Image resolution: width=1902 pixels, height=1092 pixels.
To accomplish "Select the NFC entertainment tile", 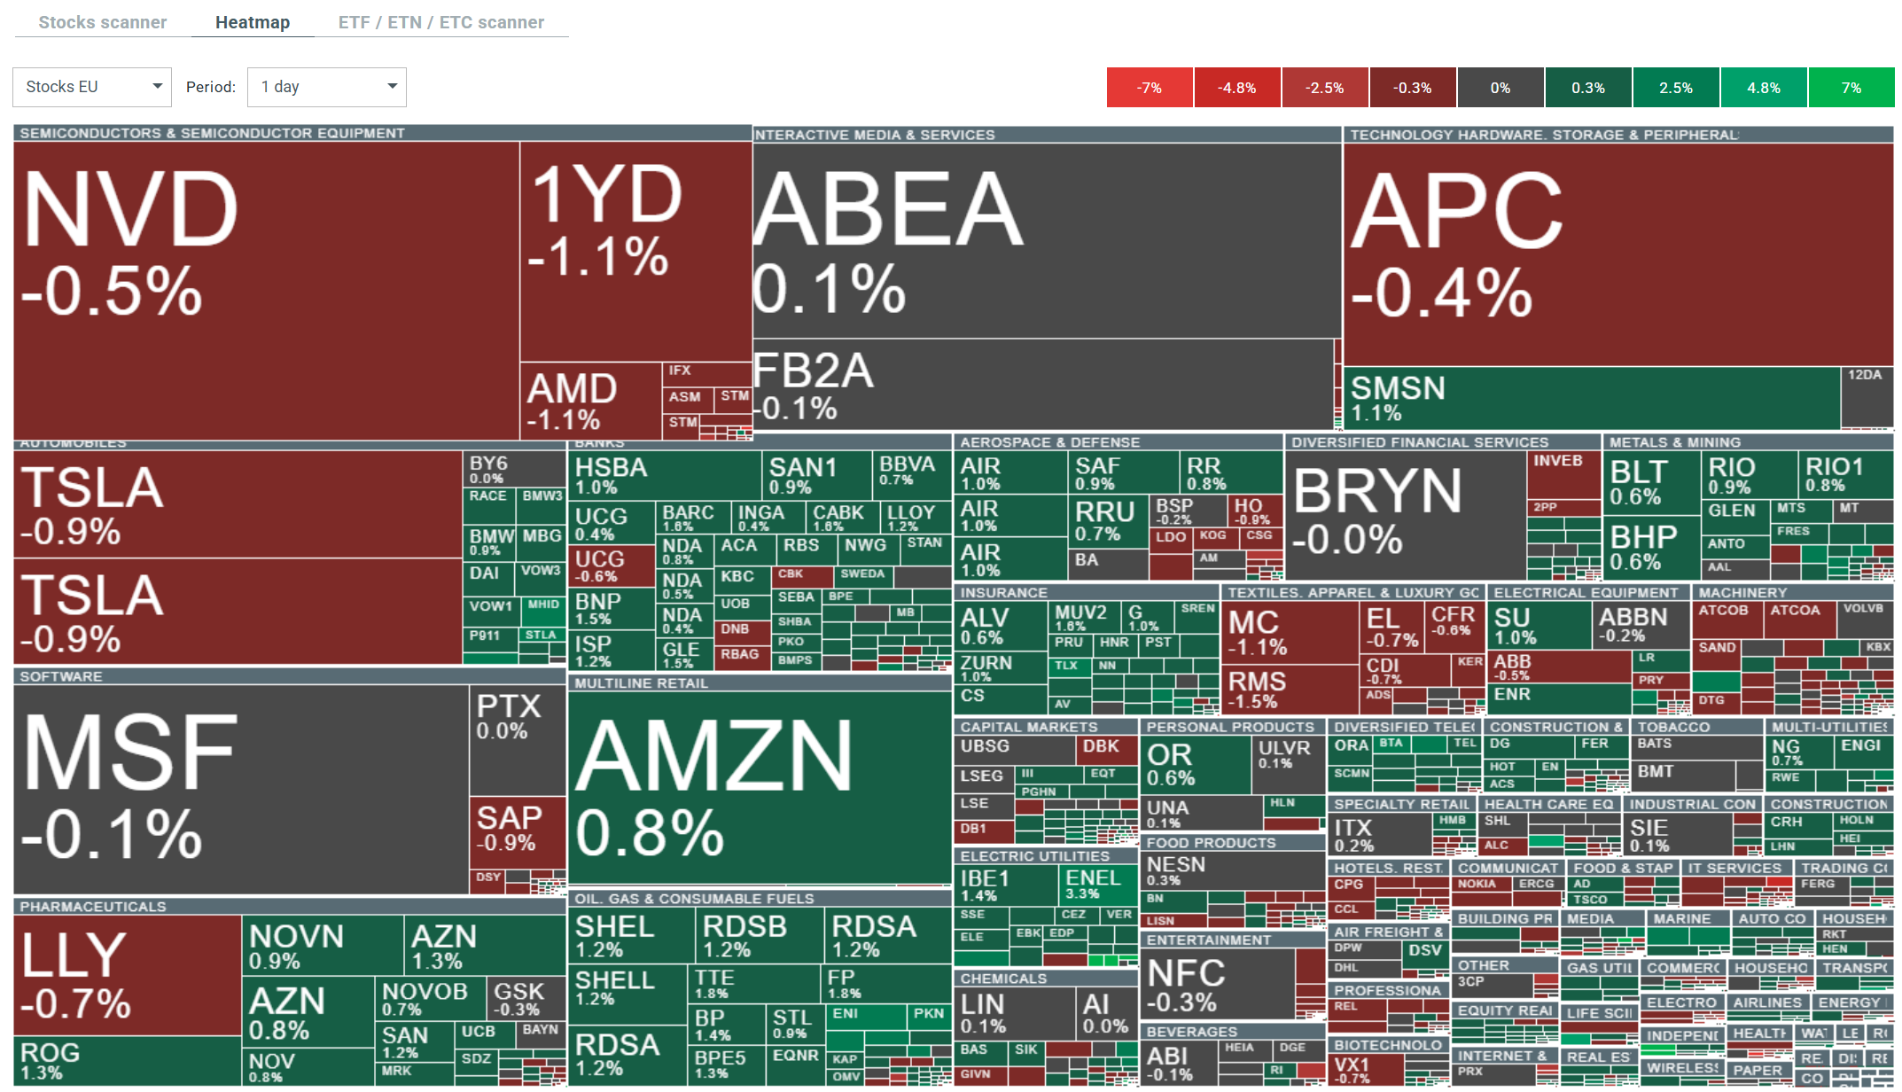I will click(x=1216, y=984).
